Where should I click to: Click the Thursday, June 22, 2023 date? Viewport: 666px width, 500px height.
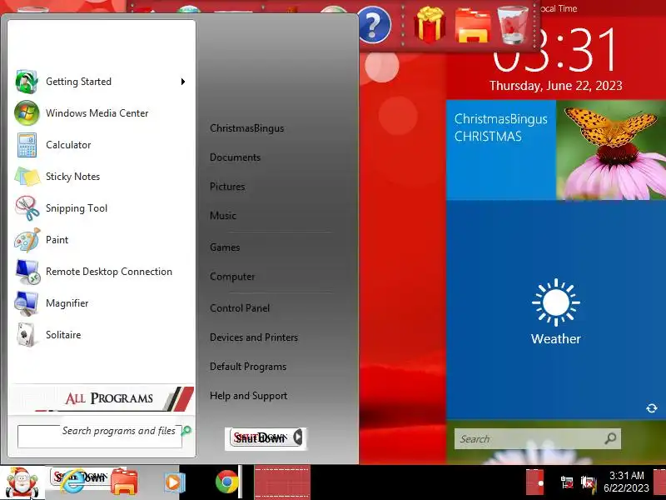click(x=555, y=86)
